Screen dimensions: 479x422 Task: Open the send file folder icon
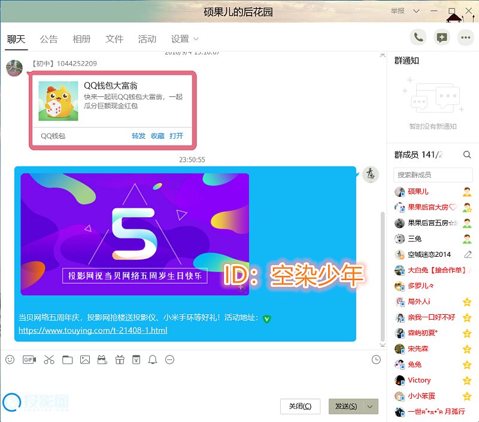pos(67,360)
